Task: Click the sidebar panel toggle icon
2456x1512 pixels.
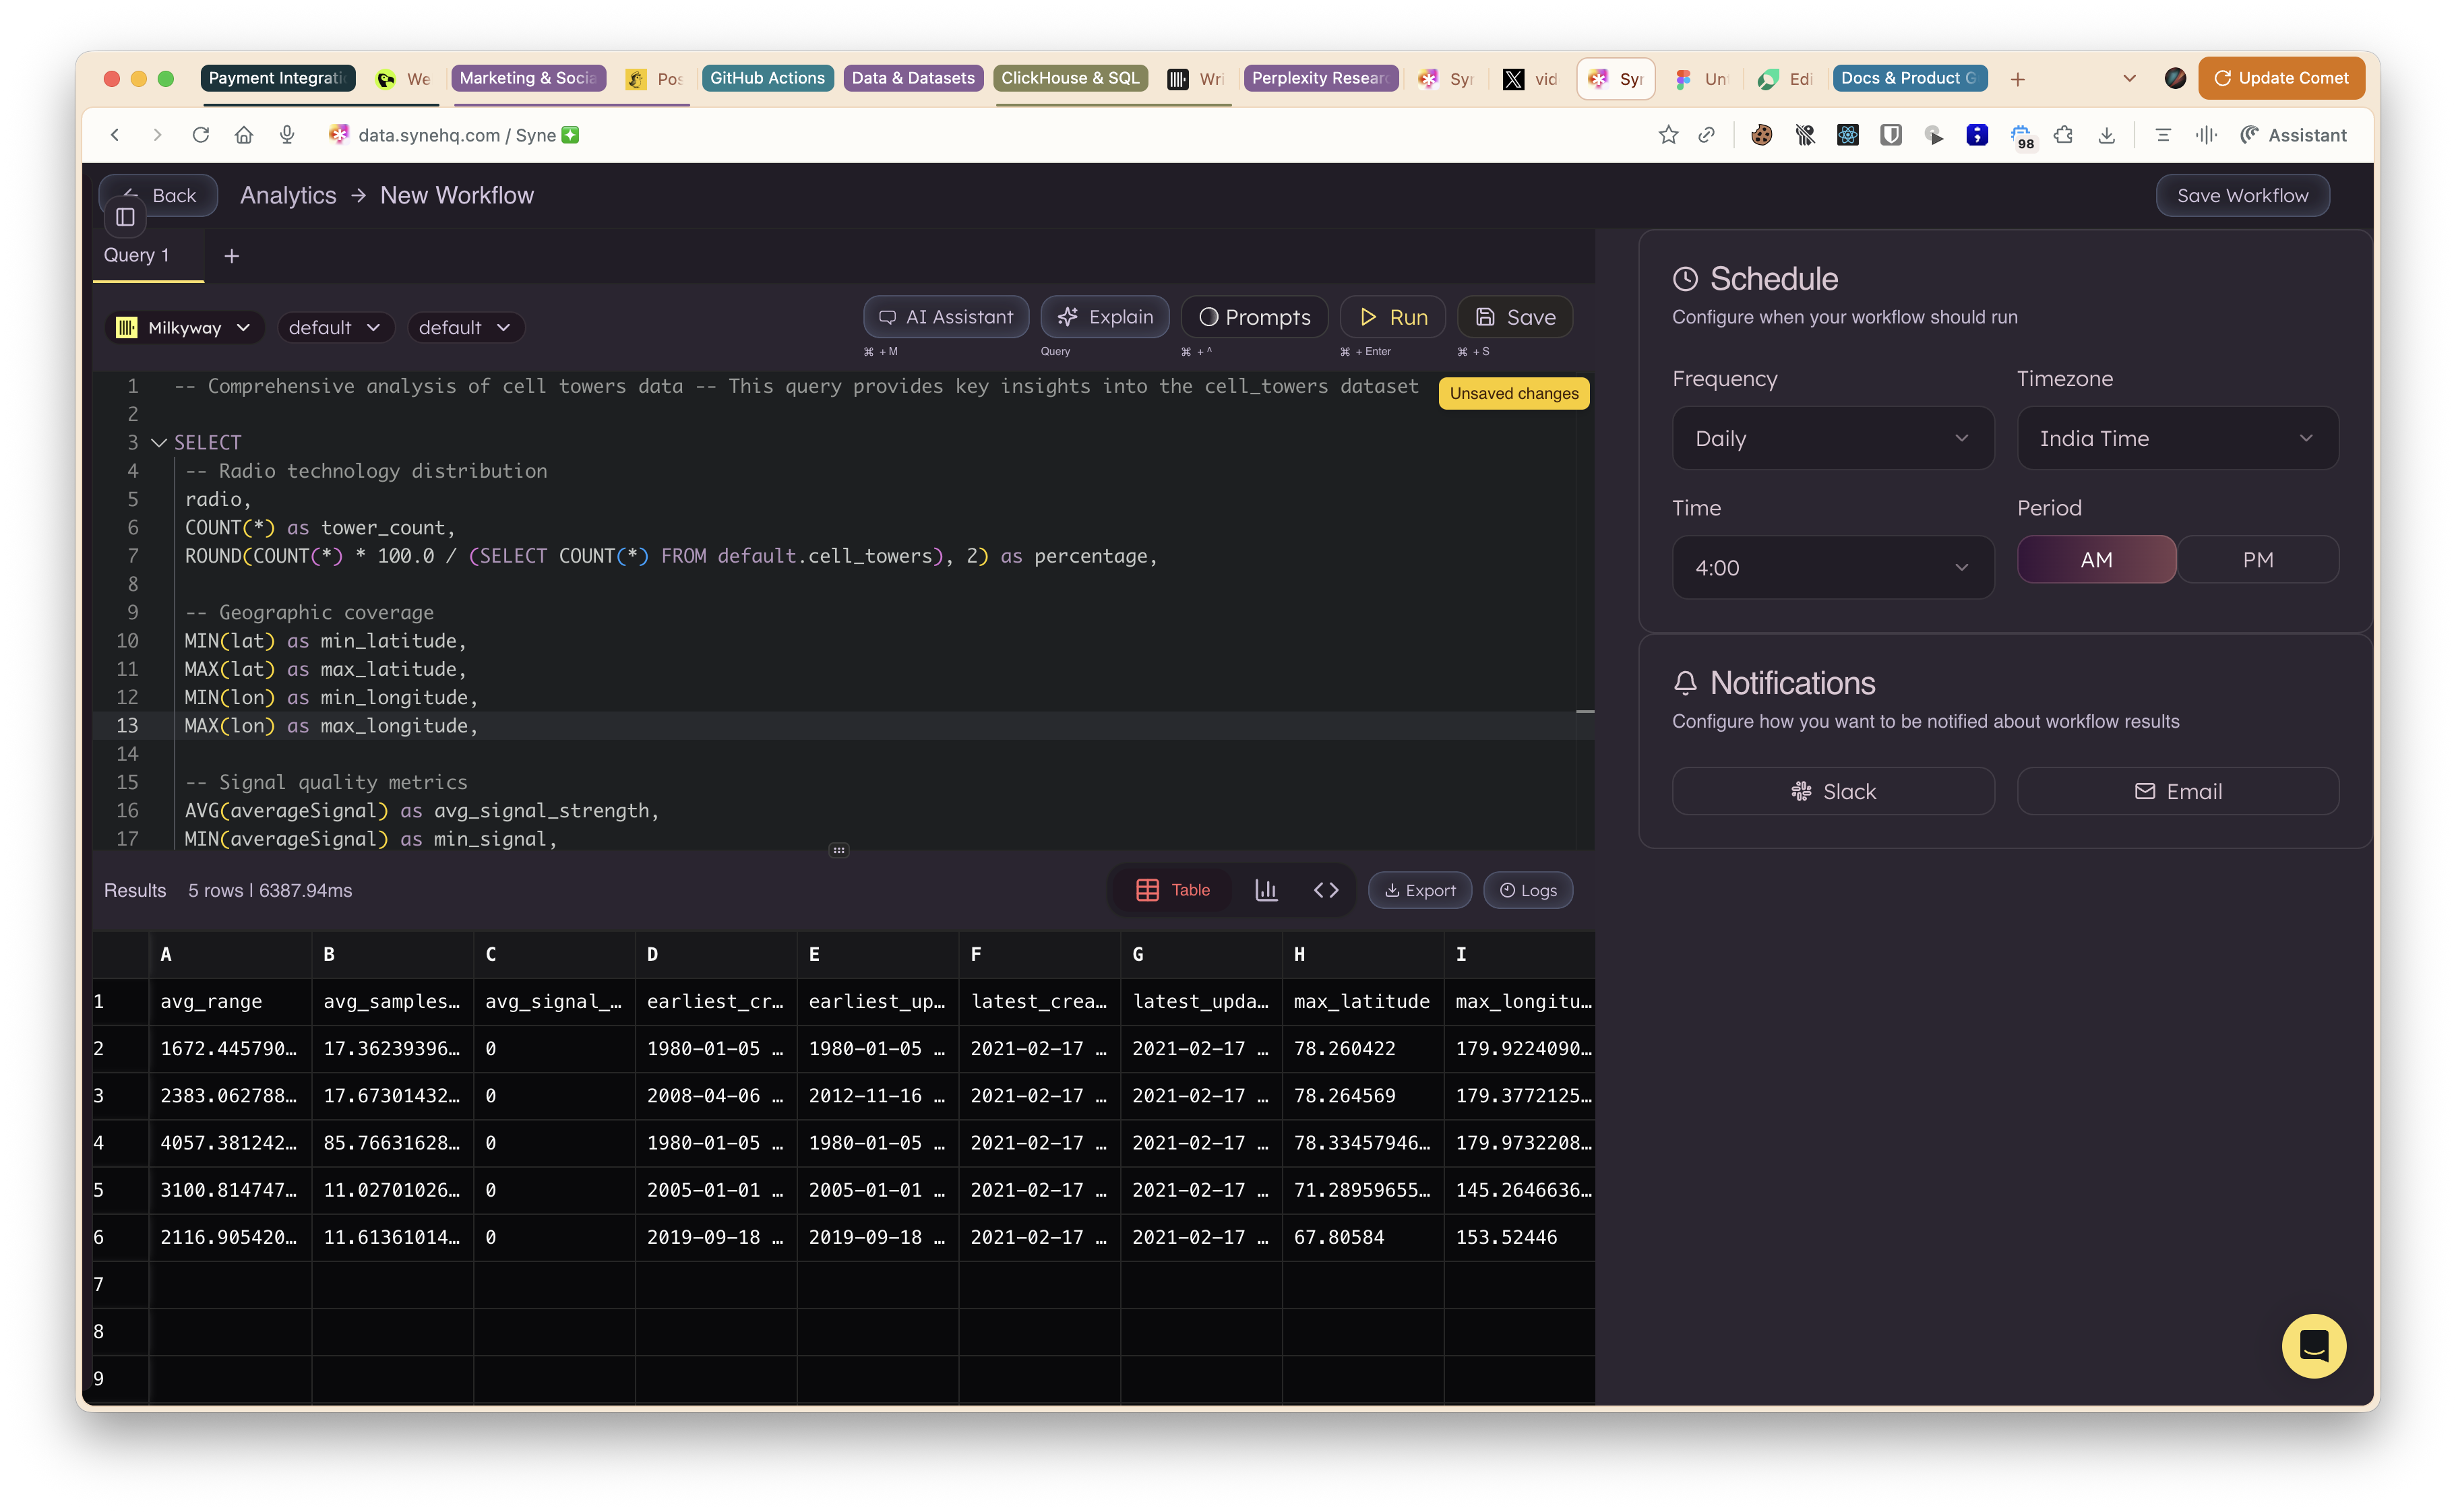Action: [125, 217]
